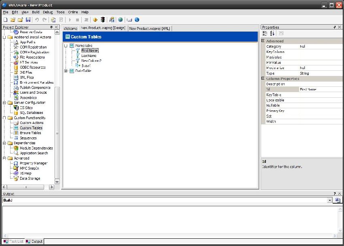Open NT Services node
344x246 pixels.
pos(28,62)
